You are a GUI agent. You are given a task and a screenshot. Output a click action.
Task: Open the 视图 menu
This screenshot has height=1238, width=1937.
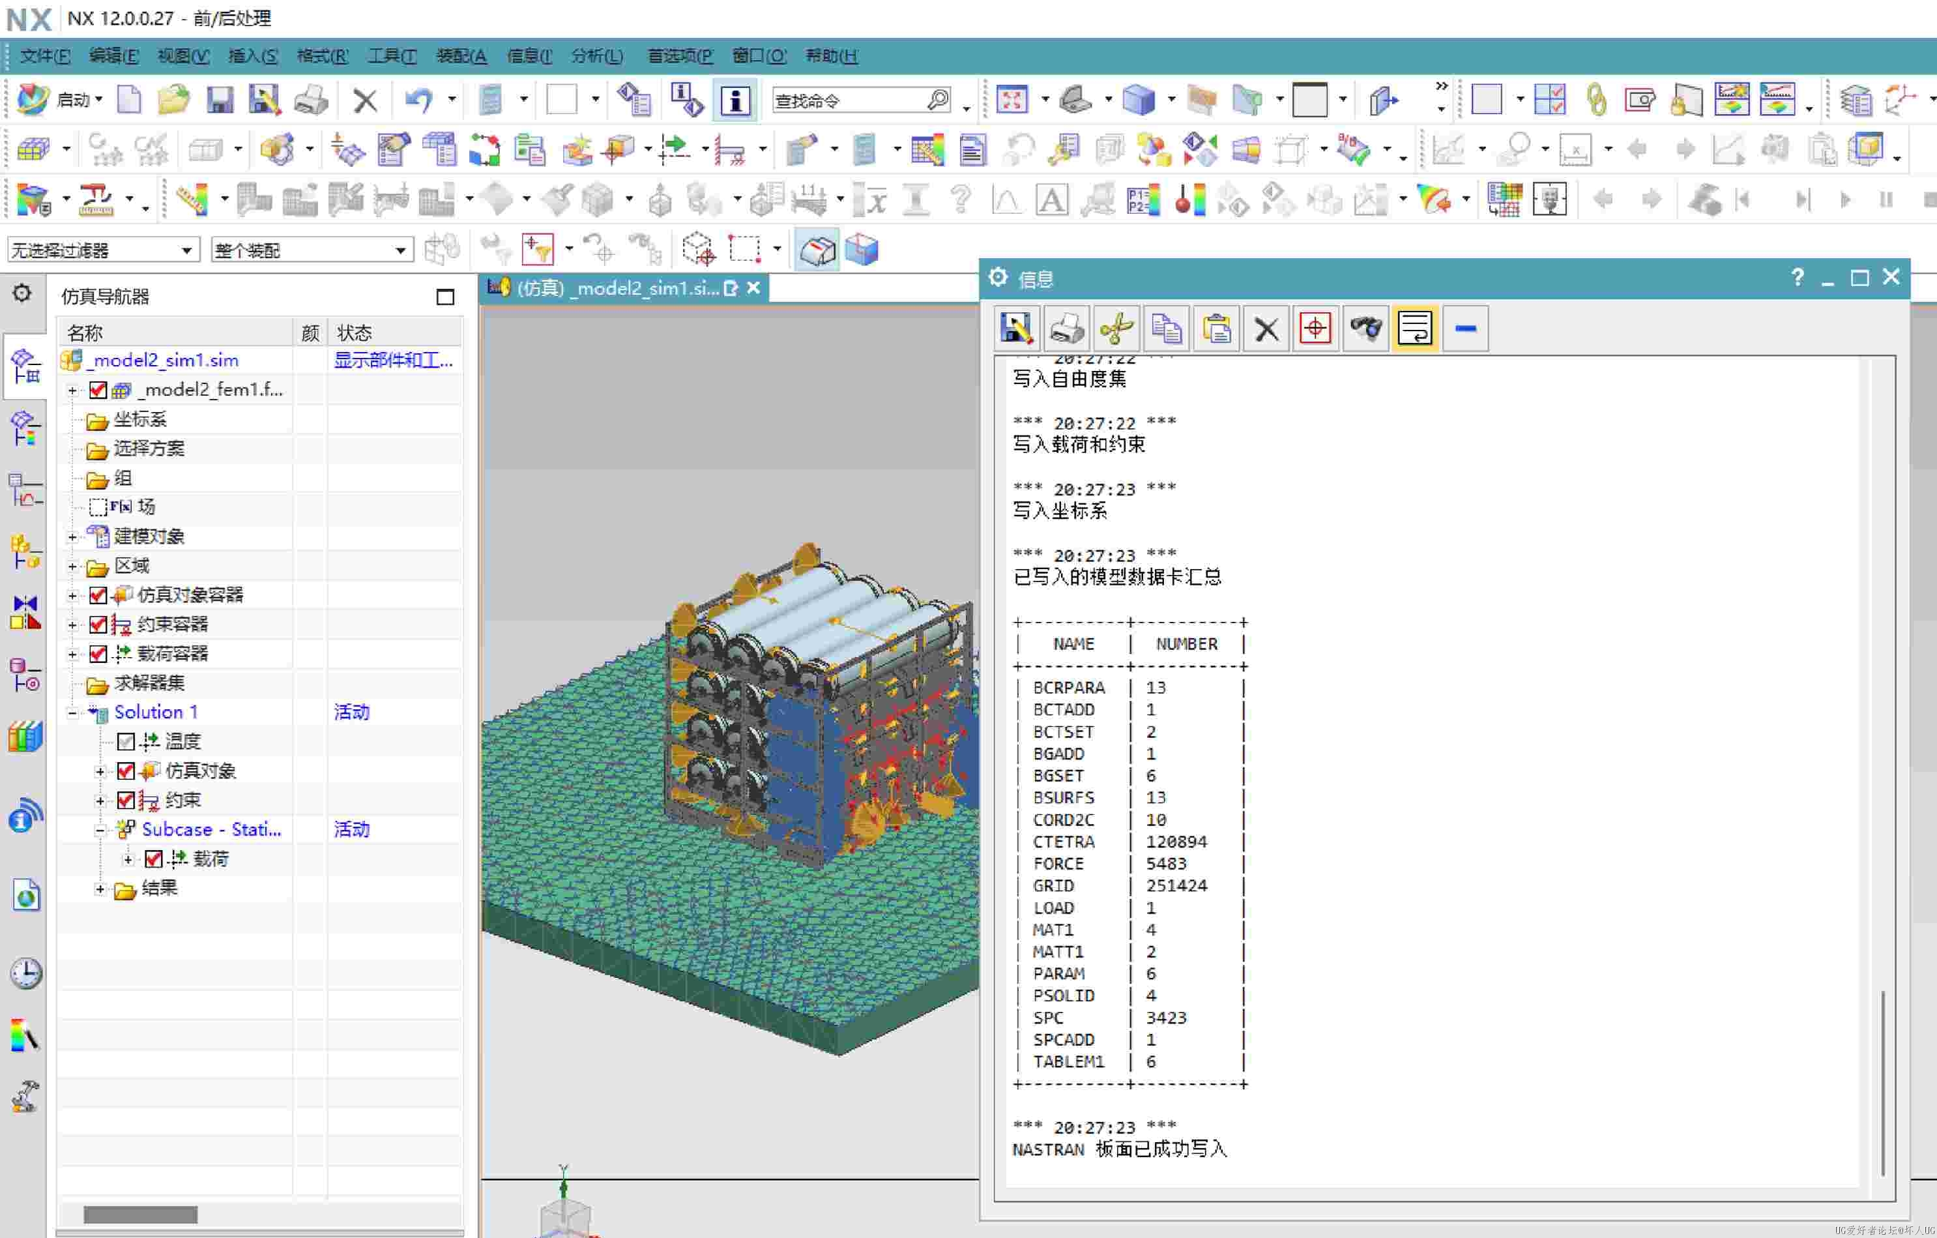tap(182, 55)
